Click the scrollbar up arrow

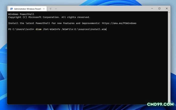[169, 13]
